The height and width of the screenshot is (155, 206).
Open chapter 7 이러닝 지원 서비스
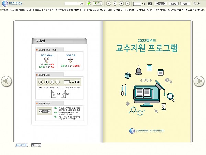click(x=136, y=10)
